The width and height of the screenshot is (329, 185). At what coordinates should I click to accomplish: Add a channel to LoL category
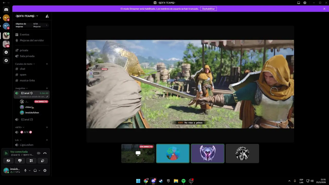coord(47,140)
